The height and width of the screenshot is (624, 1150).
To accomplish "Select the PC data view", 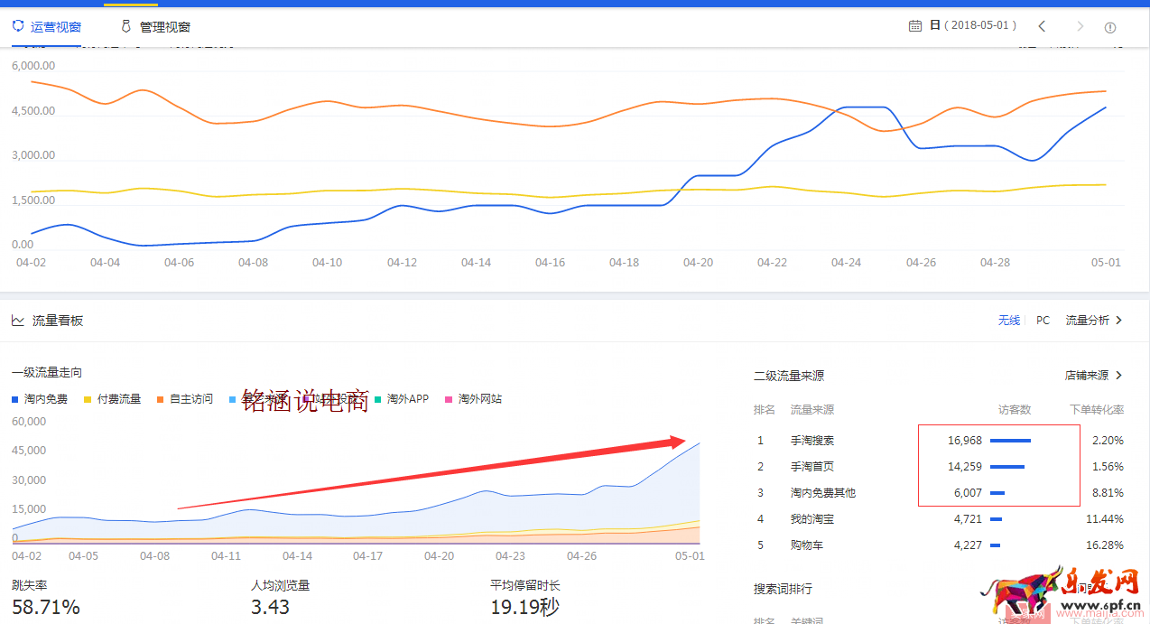I will pos(1043,320).
